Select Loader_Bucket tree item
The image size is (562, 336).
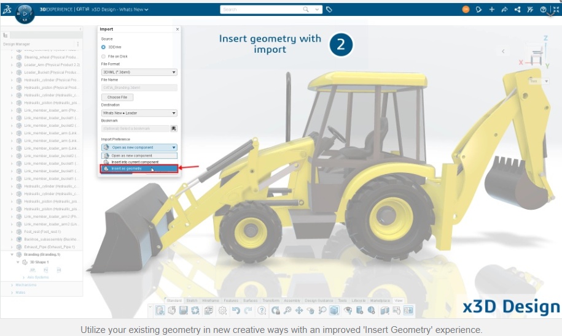click(x=50, y=72)
